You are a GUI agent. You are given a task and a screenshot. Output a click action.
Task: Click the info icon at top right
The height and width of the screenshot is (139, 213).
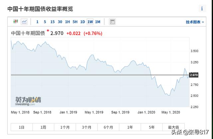click(x=202, y=9)
